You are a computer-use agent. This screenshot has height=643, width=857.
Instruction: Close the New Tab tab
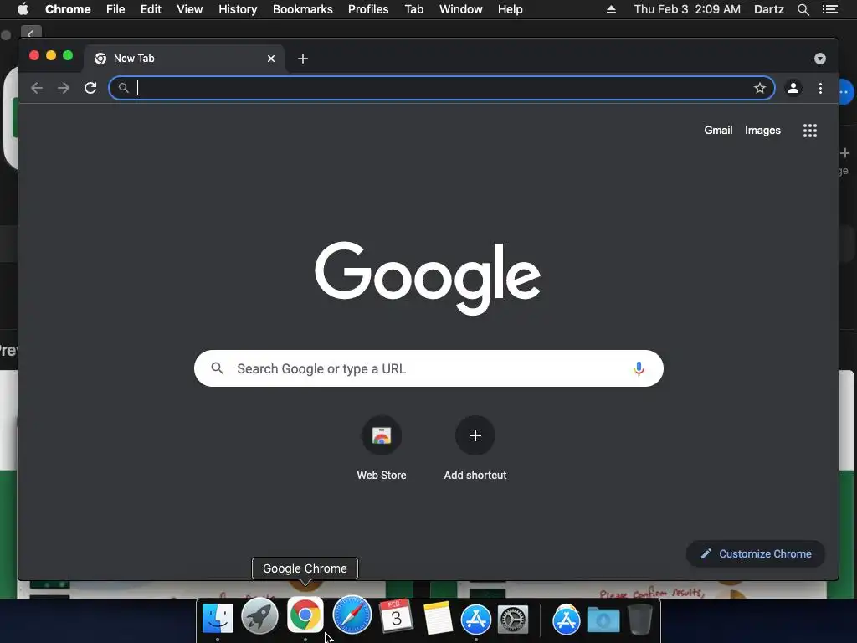point(271,59)
